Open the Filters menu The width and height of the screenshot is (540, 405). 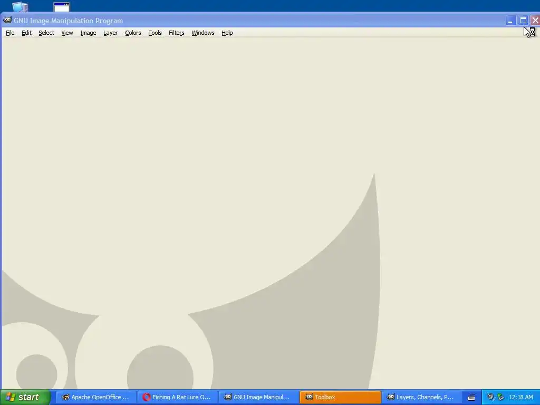coord(176,33)
